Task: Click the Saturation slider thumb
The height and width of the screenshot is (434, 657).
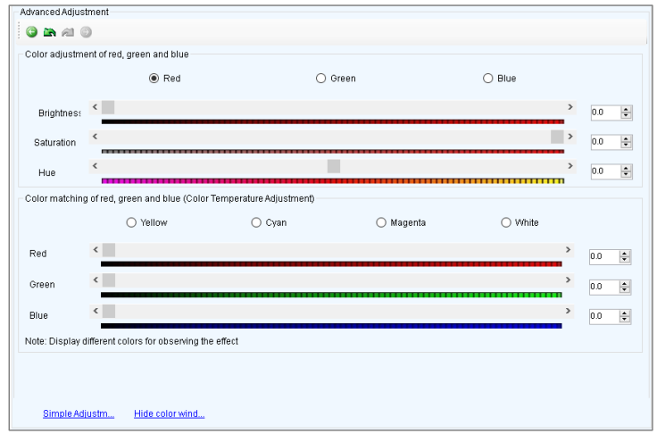Action: (x=557, y=137)
